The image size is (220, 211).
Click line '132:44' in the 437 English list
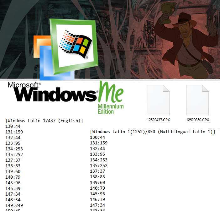[x=13, y=138]
